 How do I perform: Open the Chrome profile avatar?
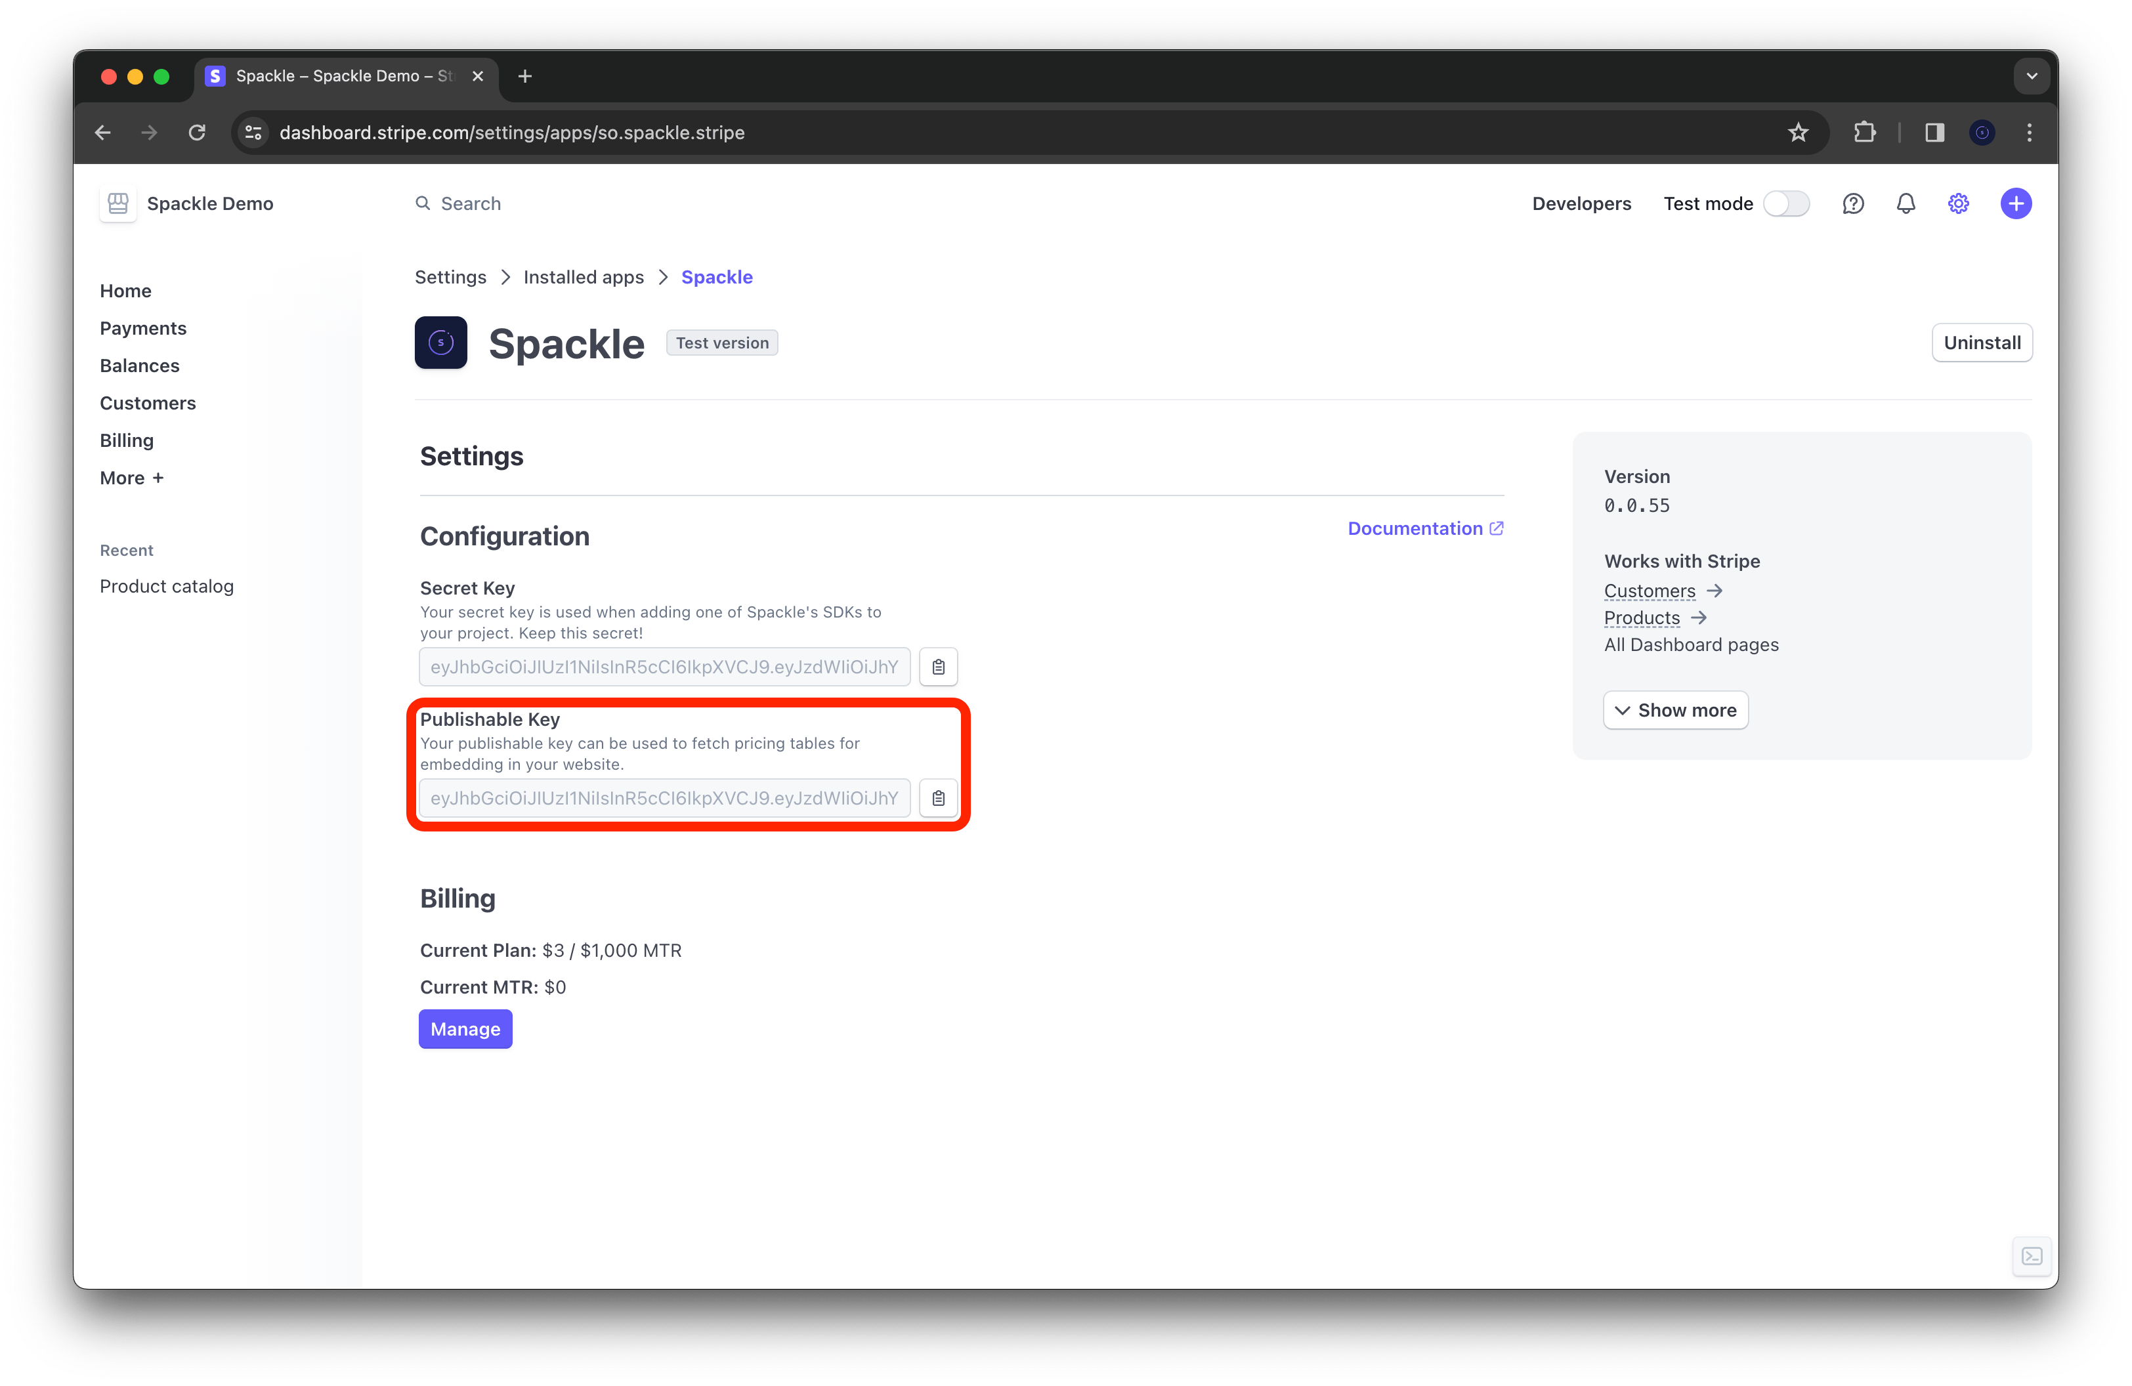[x=1982, y=133]
